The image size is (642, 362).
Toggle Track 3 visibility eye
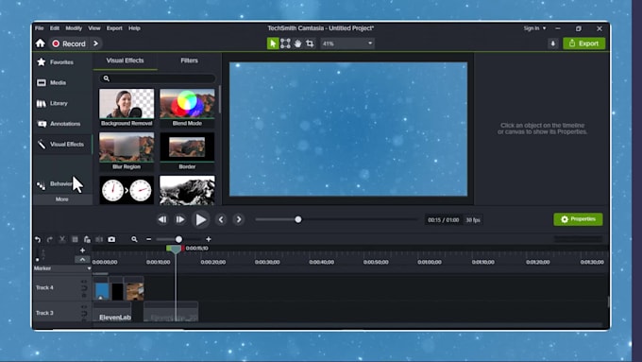click(84, 307)
